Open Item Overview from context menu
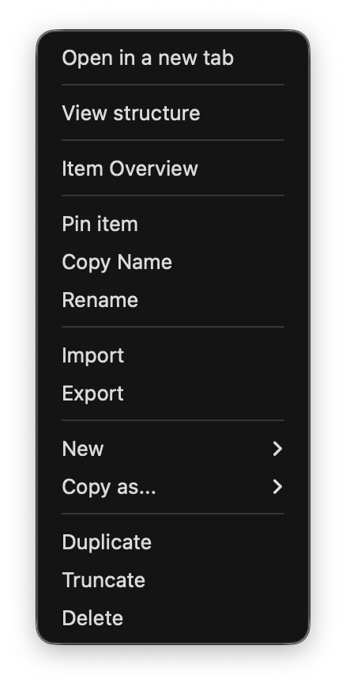346x687 pixels. pos(173,169)
